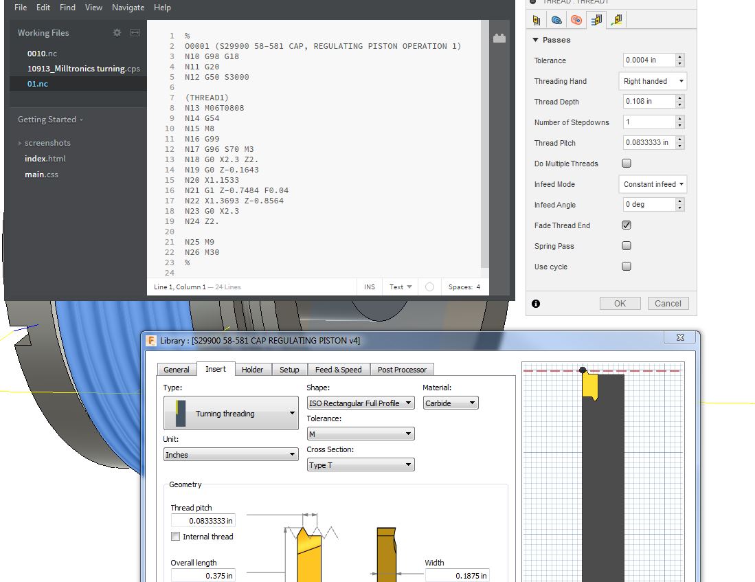Viewport: 755px width, 582px height.
Task: Click the OK button in Thread panel
Action: click(620, 304)
